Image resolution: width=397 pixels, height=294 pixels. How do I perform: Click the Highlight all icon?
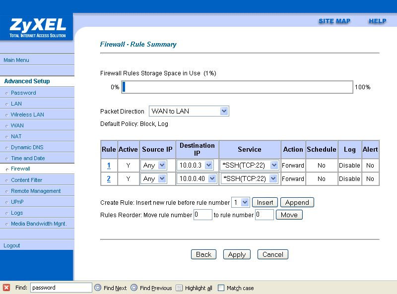(x=179, y=288)
